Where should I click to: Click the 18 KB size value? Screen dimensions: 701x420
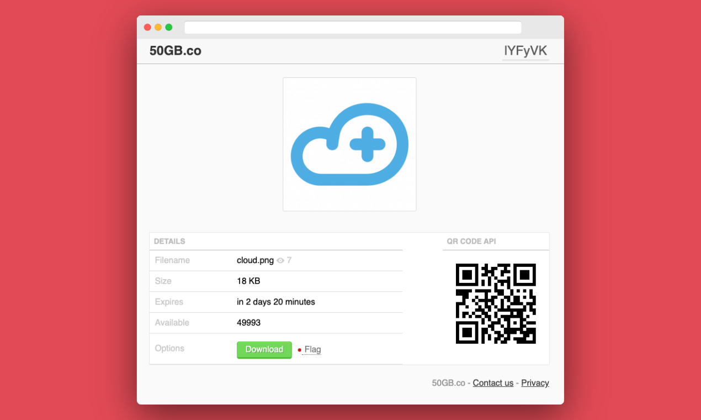[x=248, y=281]
